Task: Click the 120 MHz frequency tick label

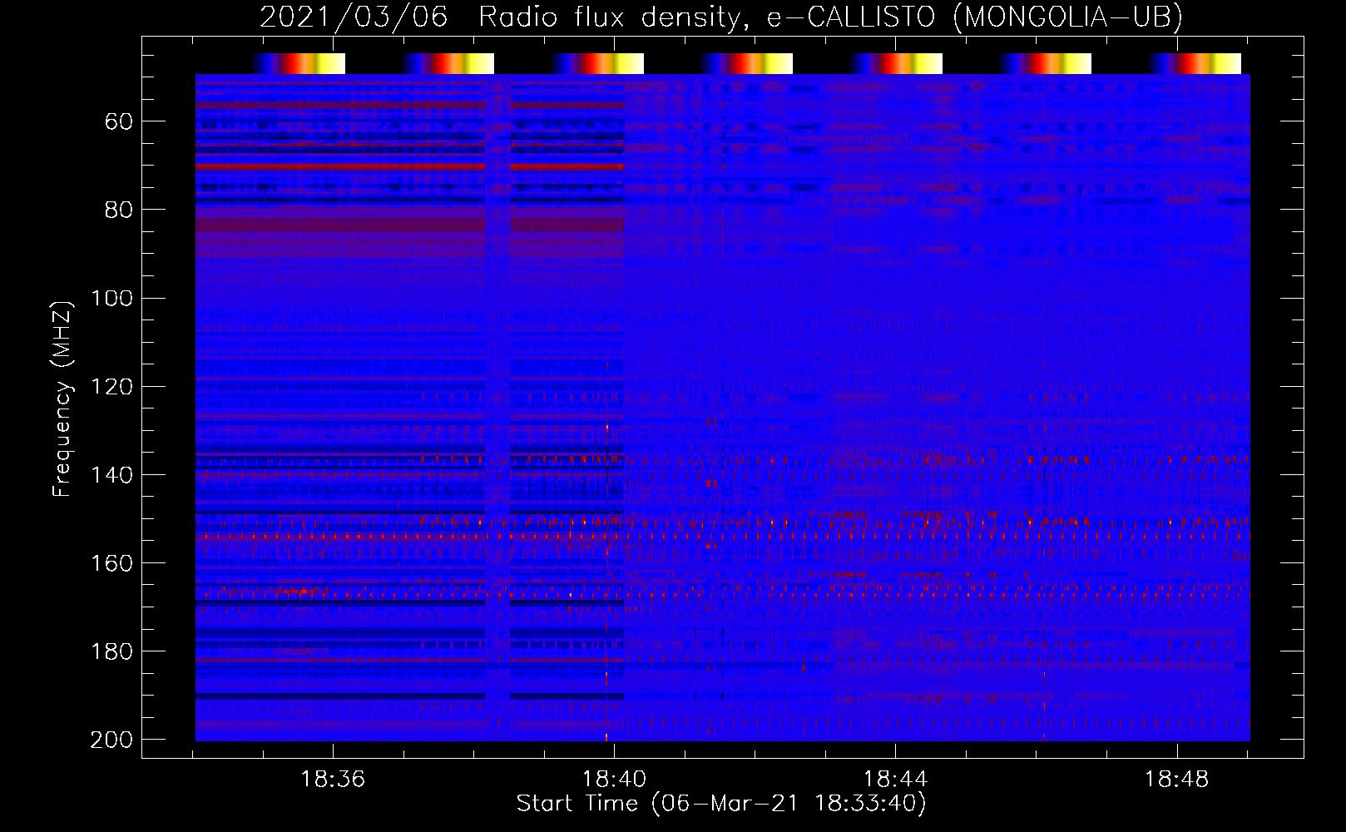Action: (x=111, y=387)
